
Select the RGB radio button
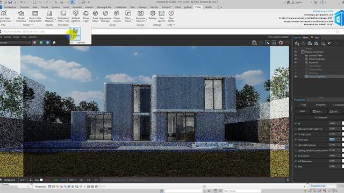click(301, 105)
